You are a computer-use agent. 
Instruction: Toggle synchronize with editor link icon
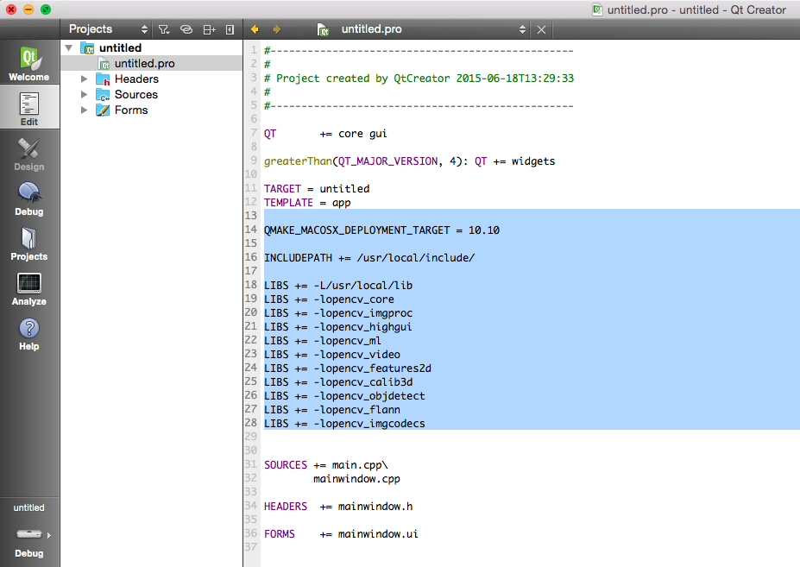coord(186,29)
